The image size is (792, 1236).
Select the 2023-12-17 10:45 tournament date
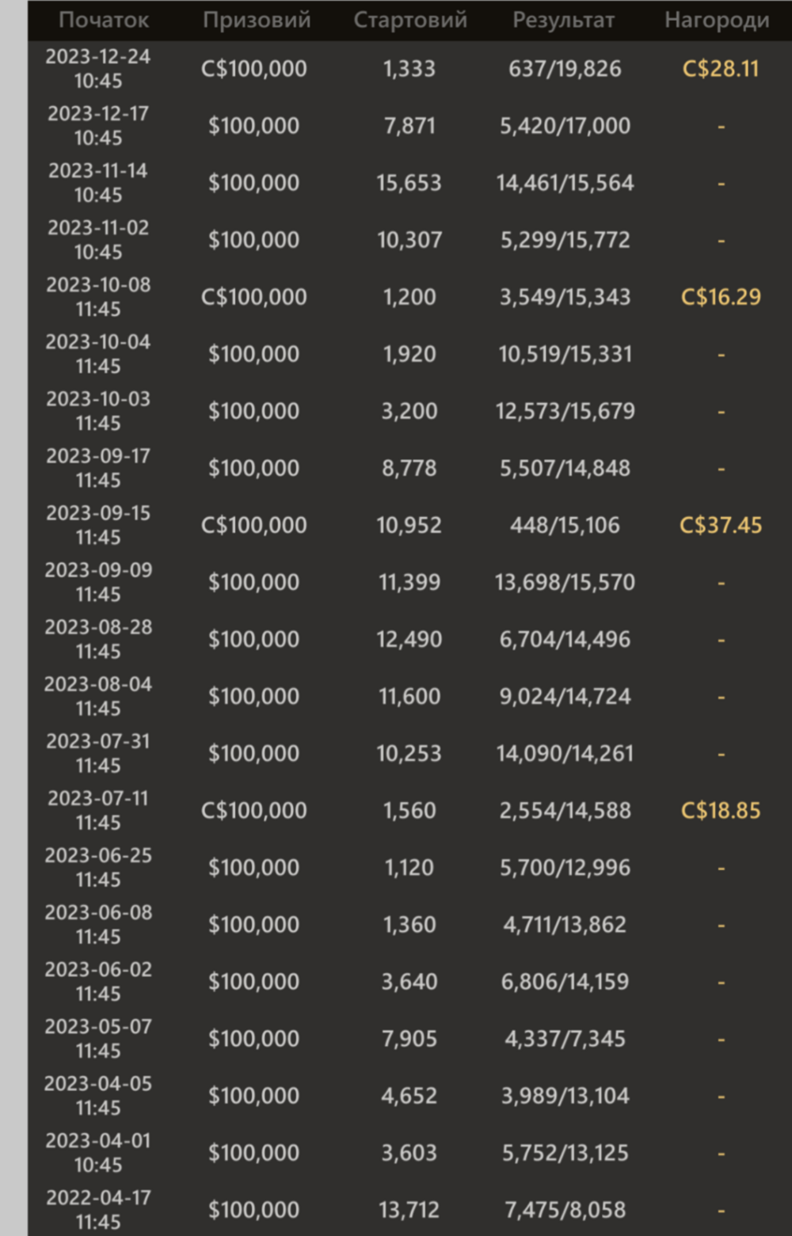pyautogui.click(x=98, y=126)
